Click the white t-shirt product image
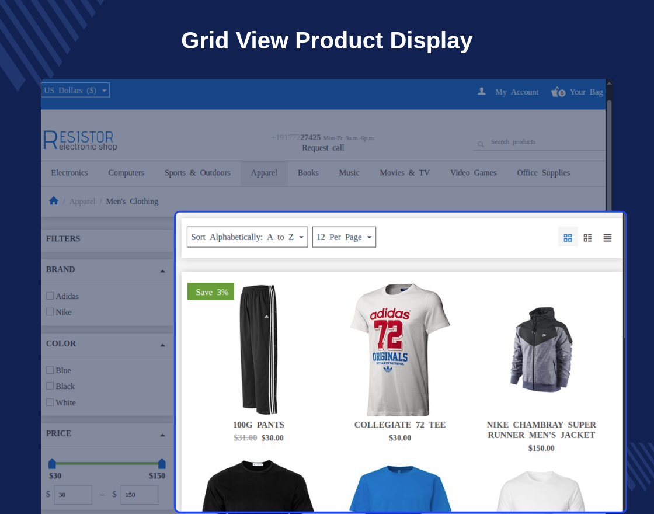654x514 pixels. pyautogui.click(x=541, y=491)
